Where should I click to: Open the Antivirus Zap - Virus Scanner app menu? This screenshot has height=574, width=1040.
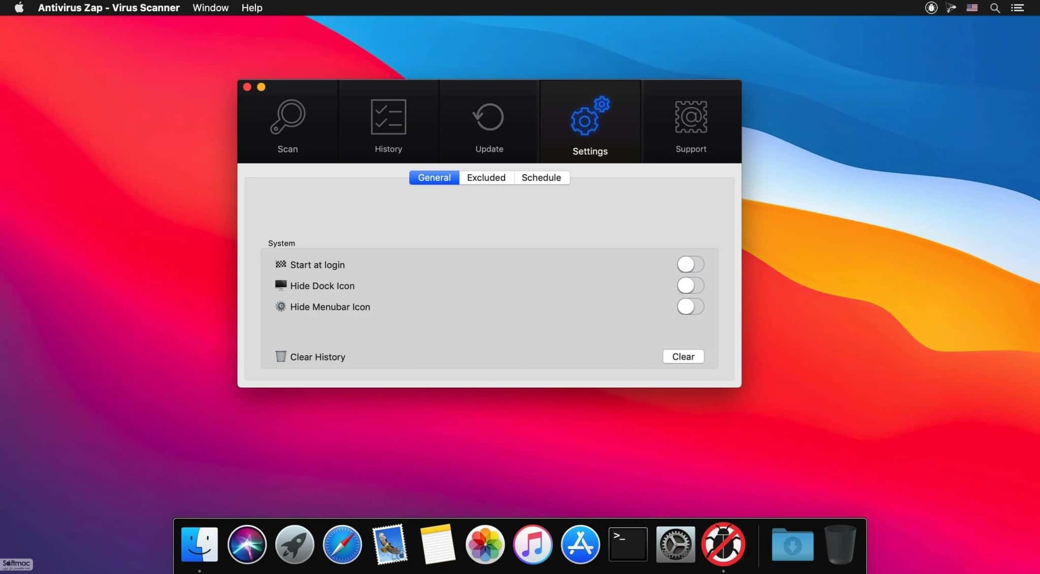coord(109,8)
